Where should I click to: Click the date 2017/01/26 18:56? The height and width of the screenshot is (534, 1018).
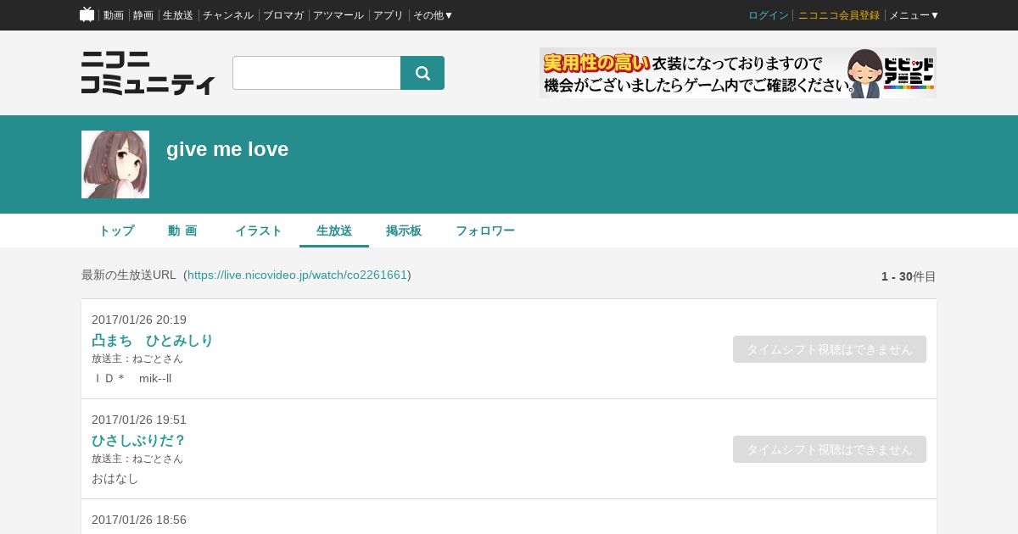pyautogui.click(x=139, y=520)
